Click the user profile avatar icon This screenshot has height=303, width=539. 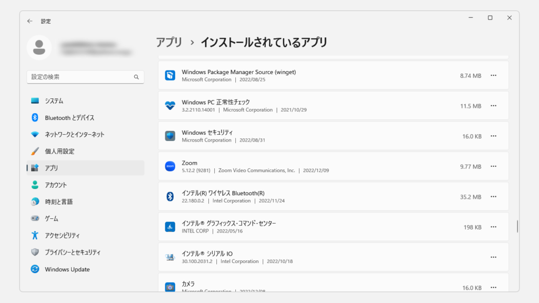(x=39, y=47)
